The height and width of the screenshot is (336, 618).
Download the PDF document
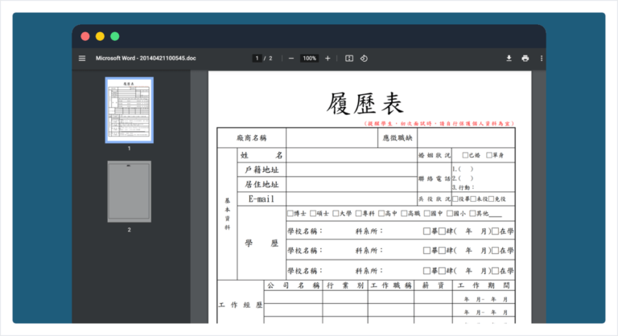[509, 59]
